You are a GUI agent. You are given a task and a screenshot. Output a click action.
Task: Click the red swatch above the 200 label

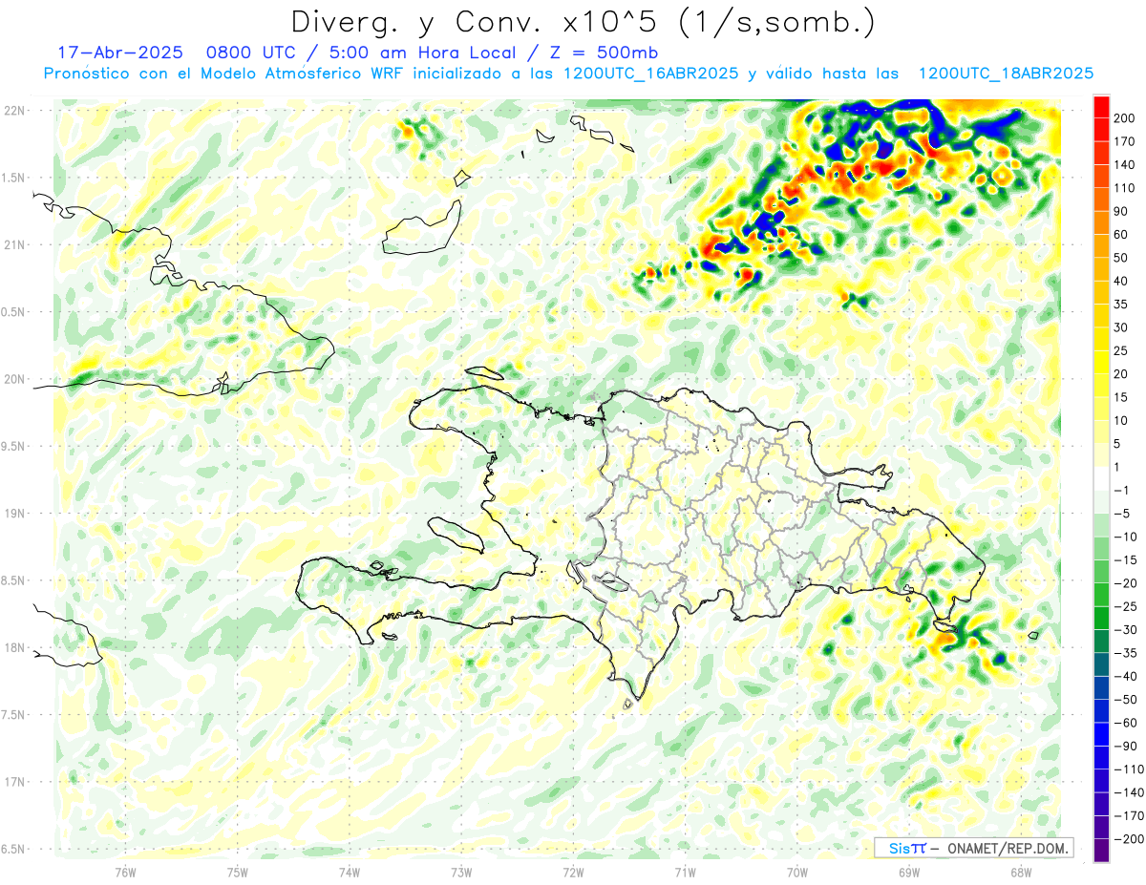click(1101, 107)
